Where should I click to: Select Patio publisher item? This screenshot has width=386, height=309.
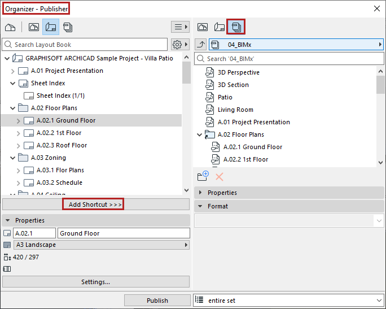[x=225, y=97]
